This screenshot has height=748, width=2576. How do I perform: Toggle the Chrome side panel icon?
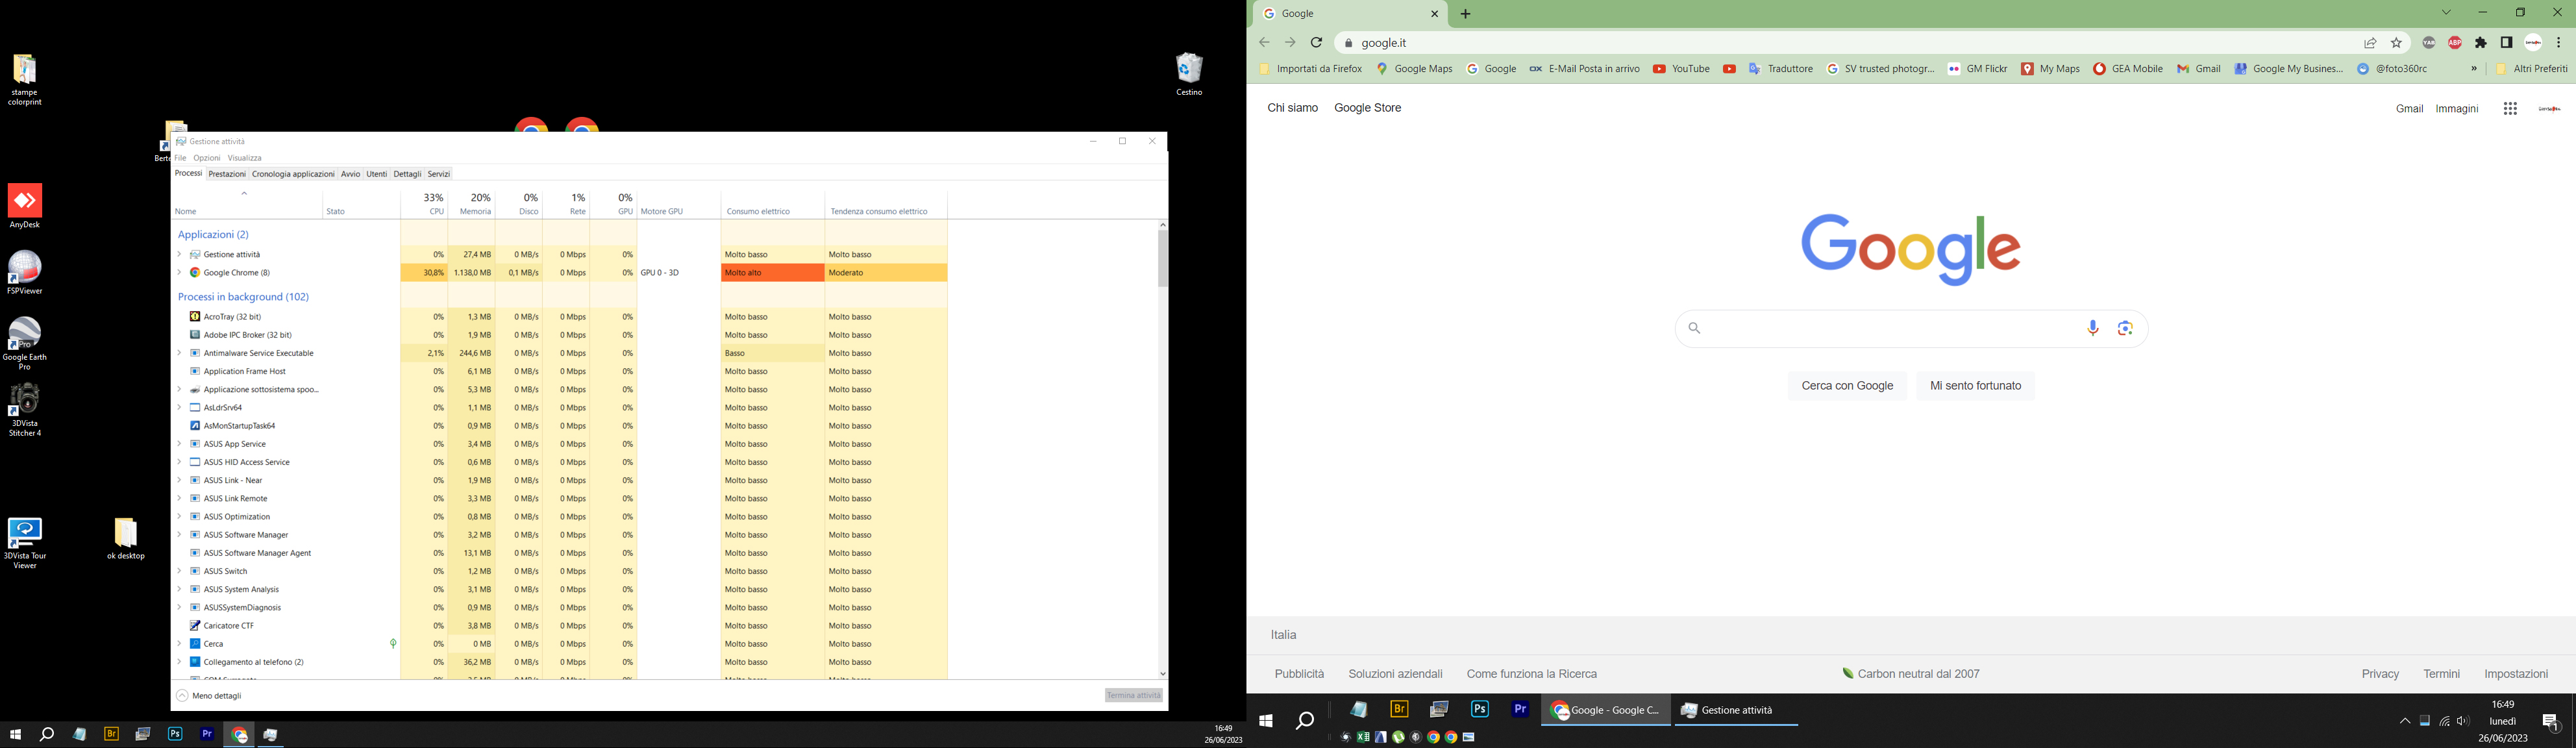(2507, 43)
